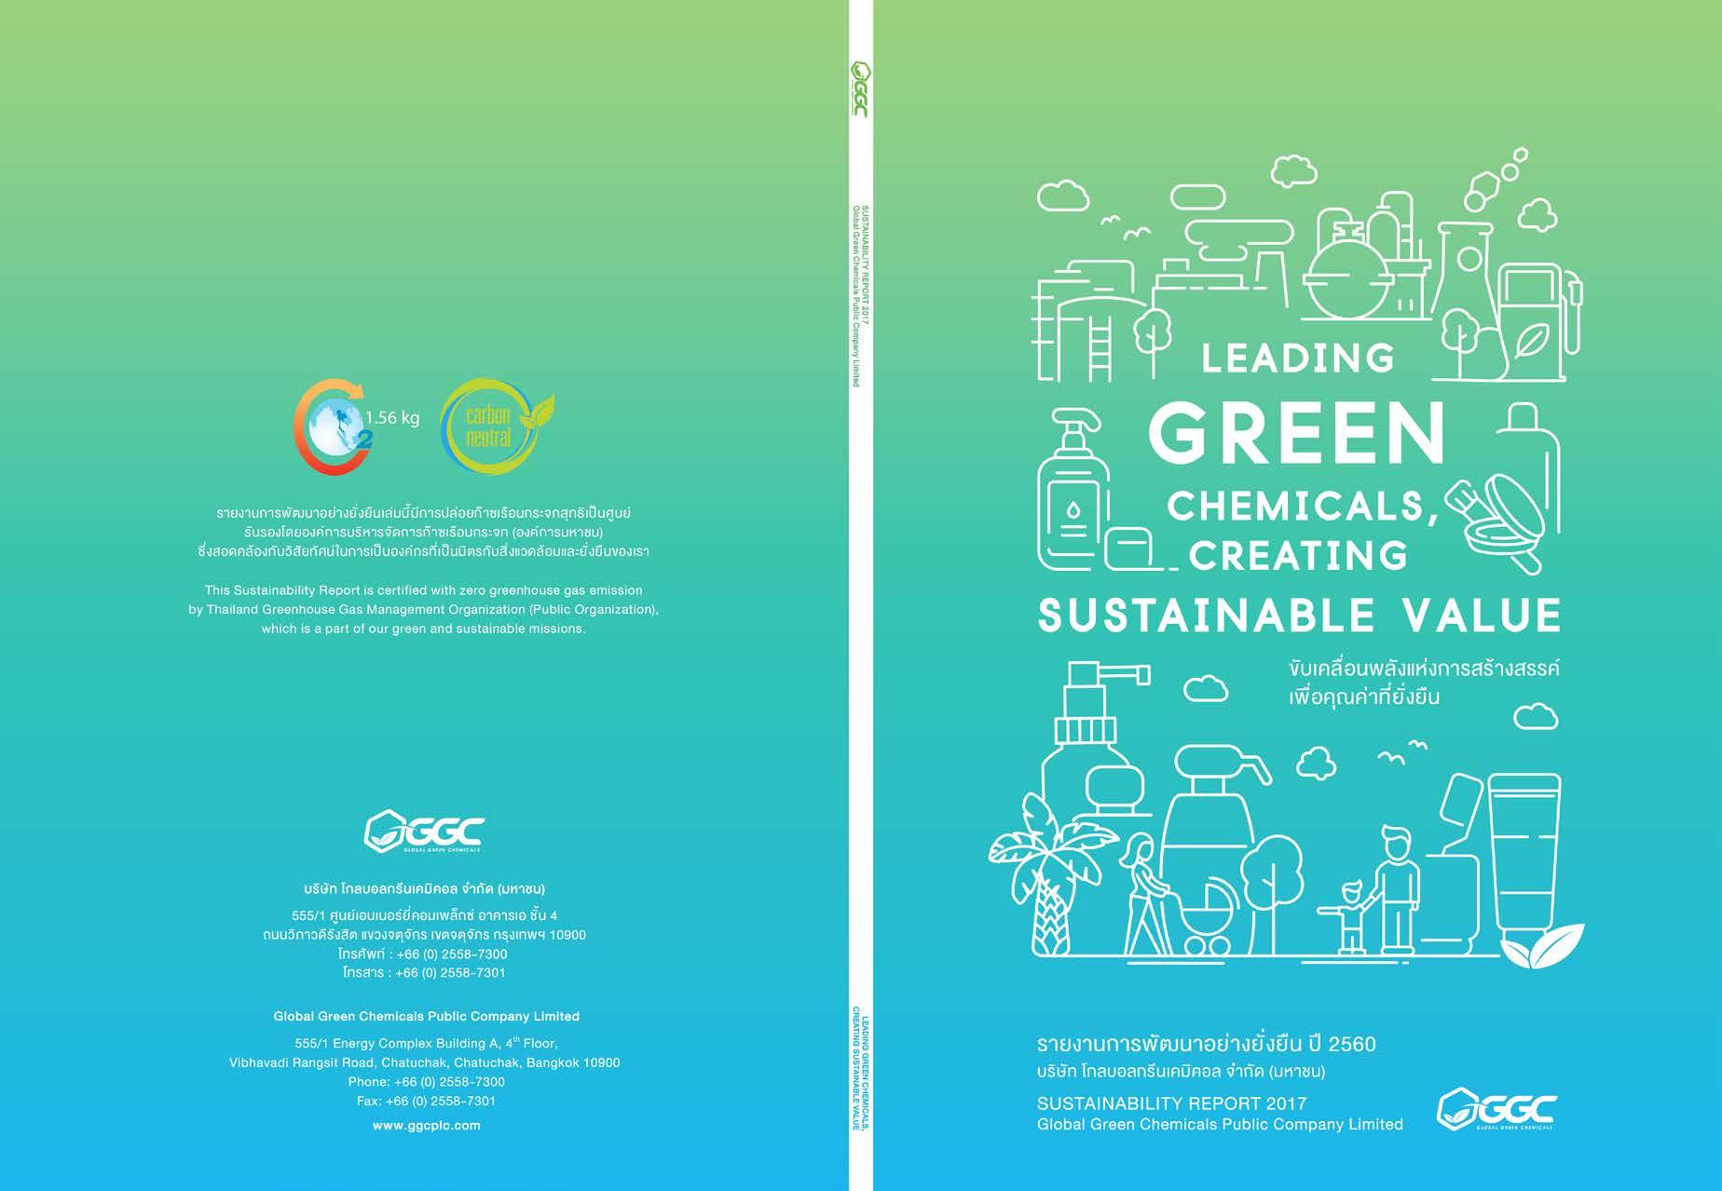Click the word LEADING on the cover
1722x1191 pixels.
click(x=1298, y=359)
